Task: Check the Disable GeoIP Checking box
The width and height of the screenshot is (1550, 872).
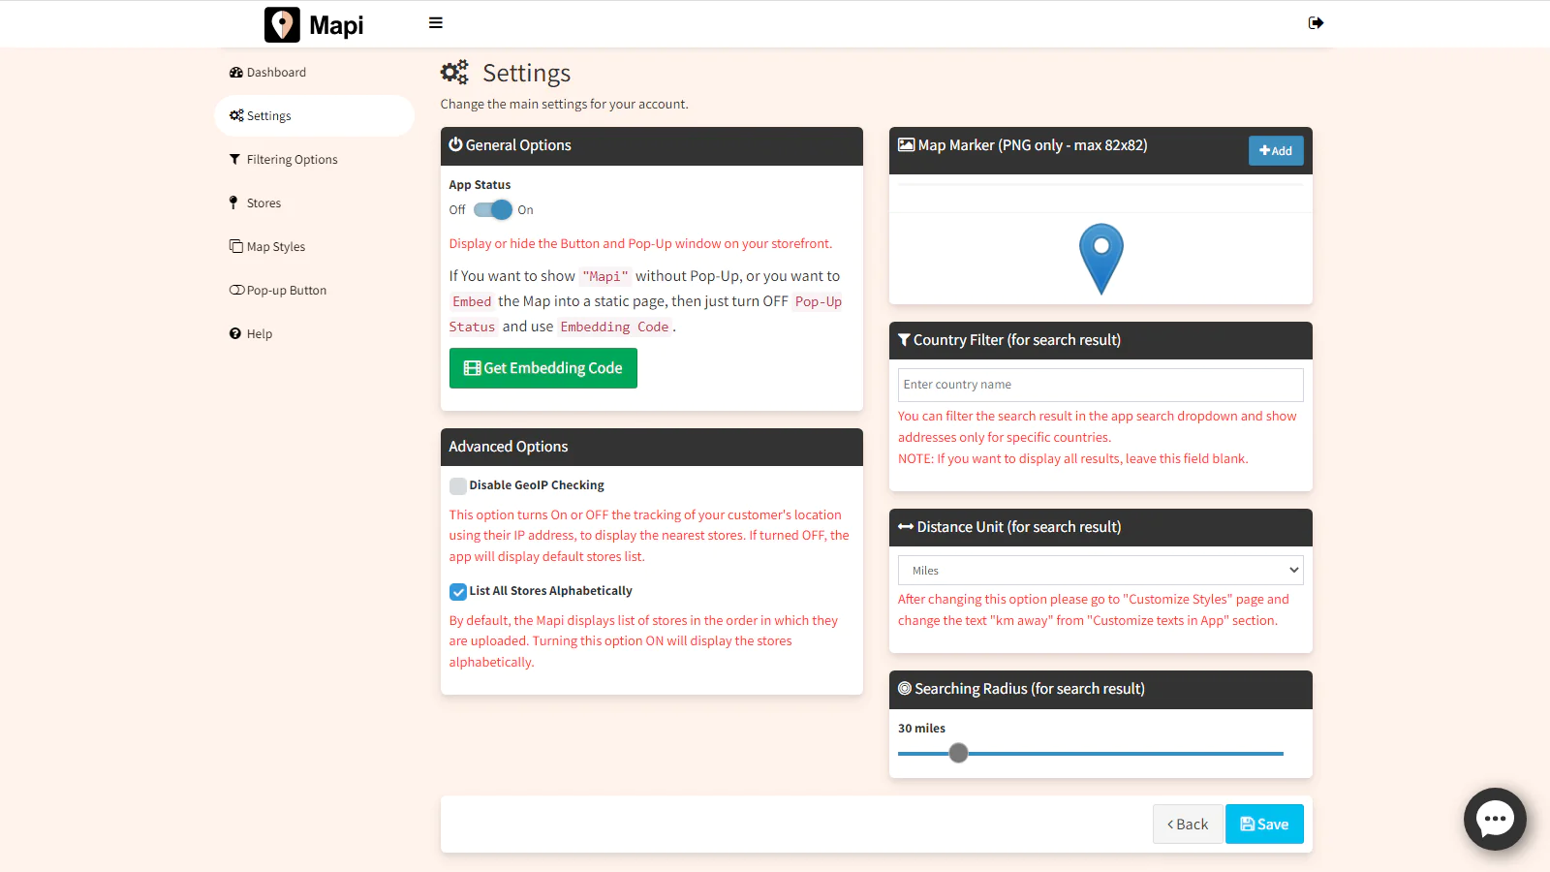Action: (x=458, y=486)
